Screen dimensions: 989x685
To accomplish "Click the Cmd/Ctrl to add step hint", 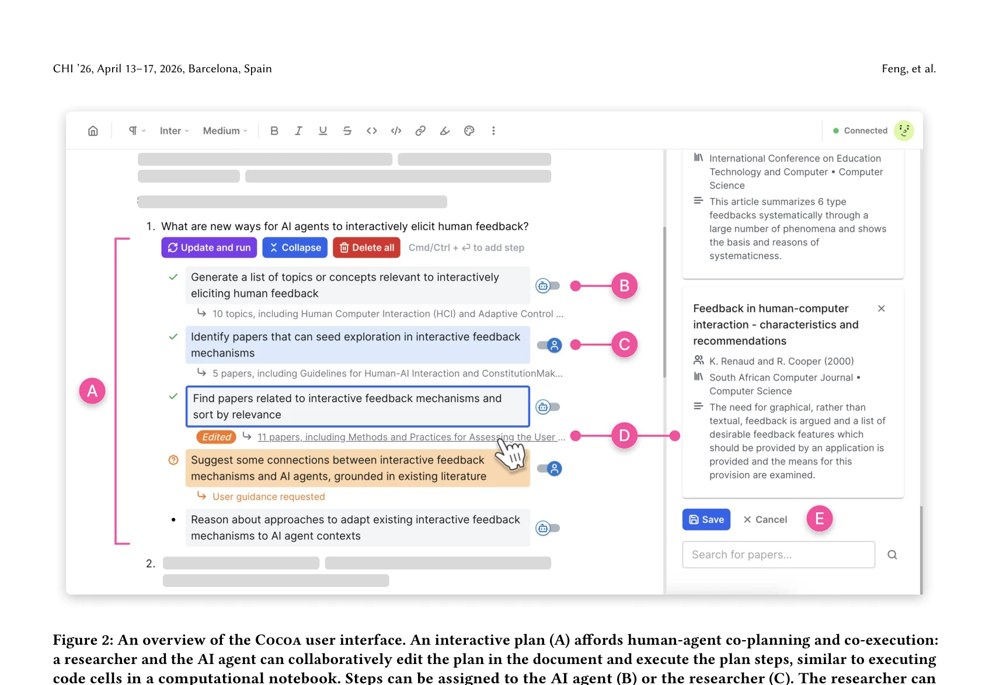I will 466,247.
